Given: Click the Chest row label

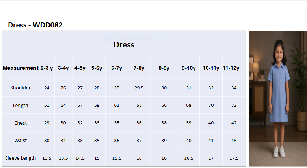Looking at the screenshot, I should click(20, 123).
